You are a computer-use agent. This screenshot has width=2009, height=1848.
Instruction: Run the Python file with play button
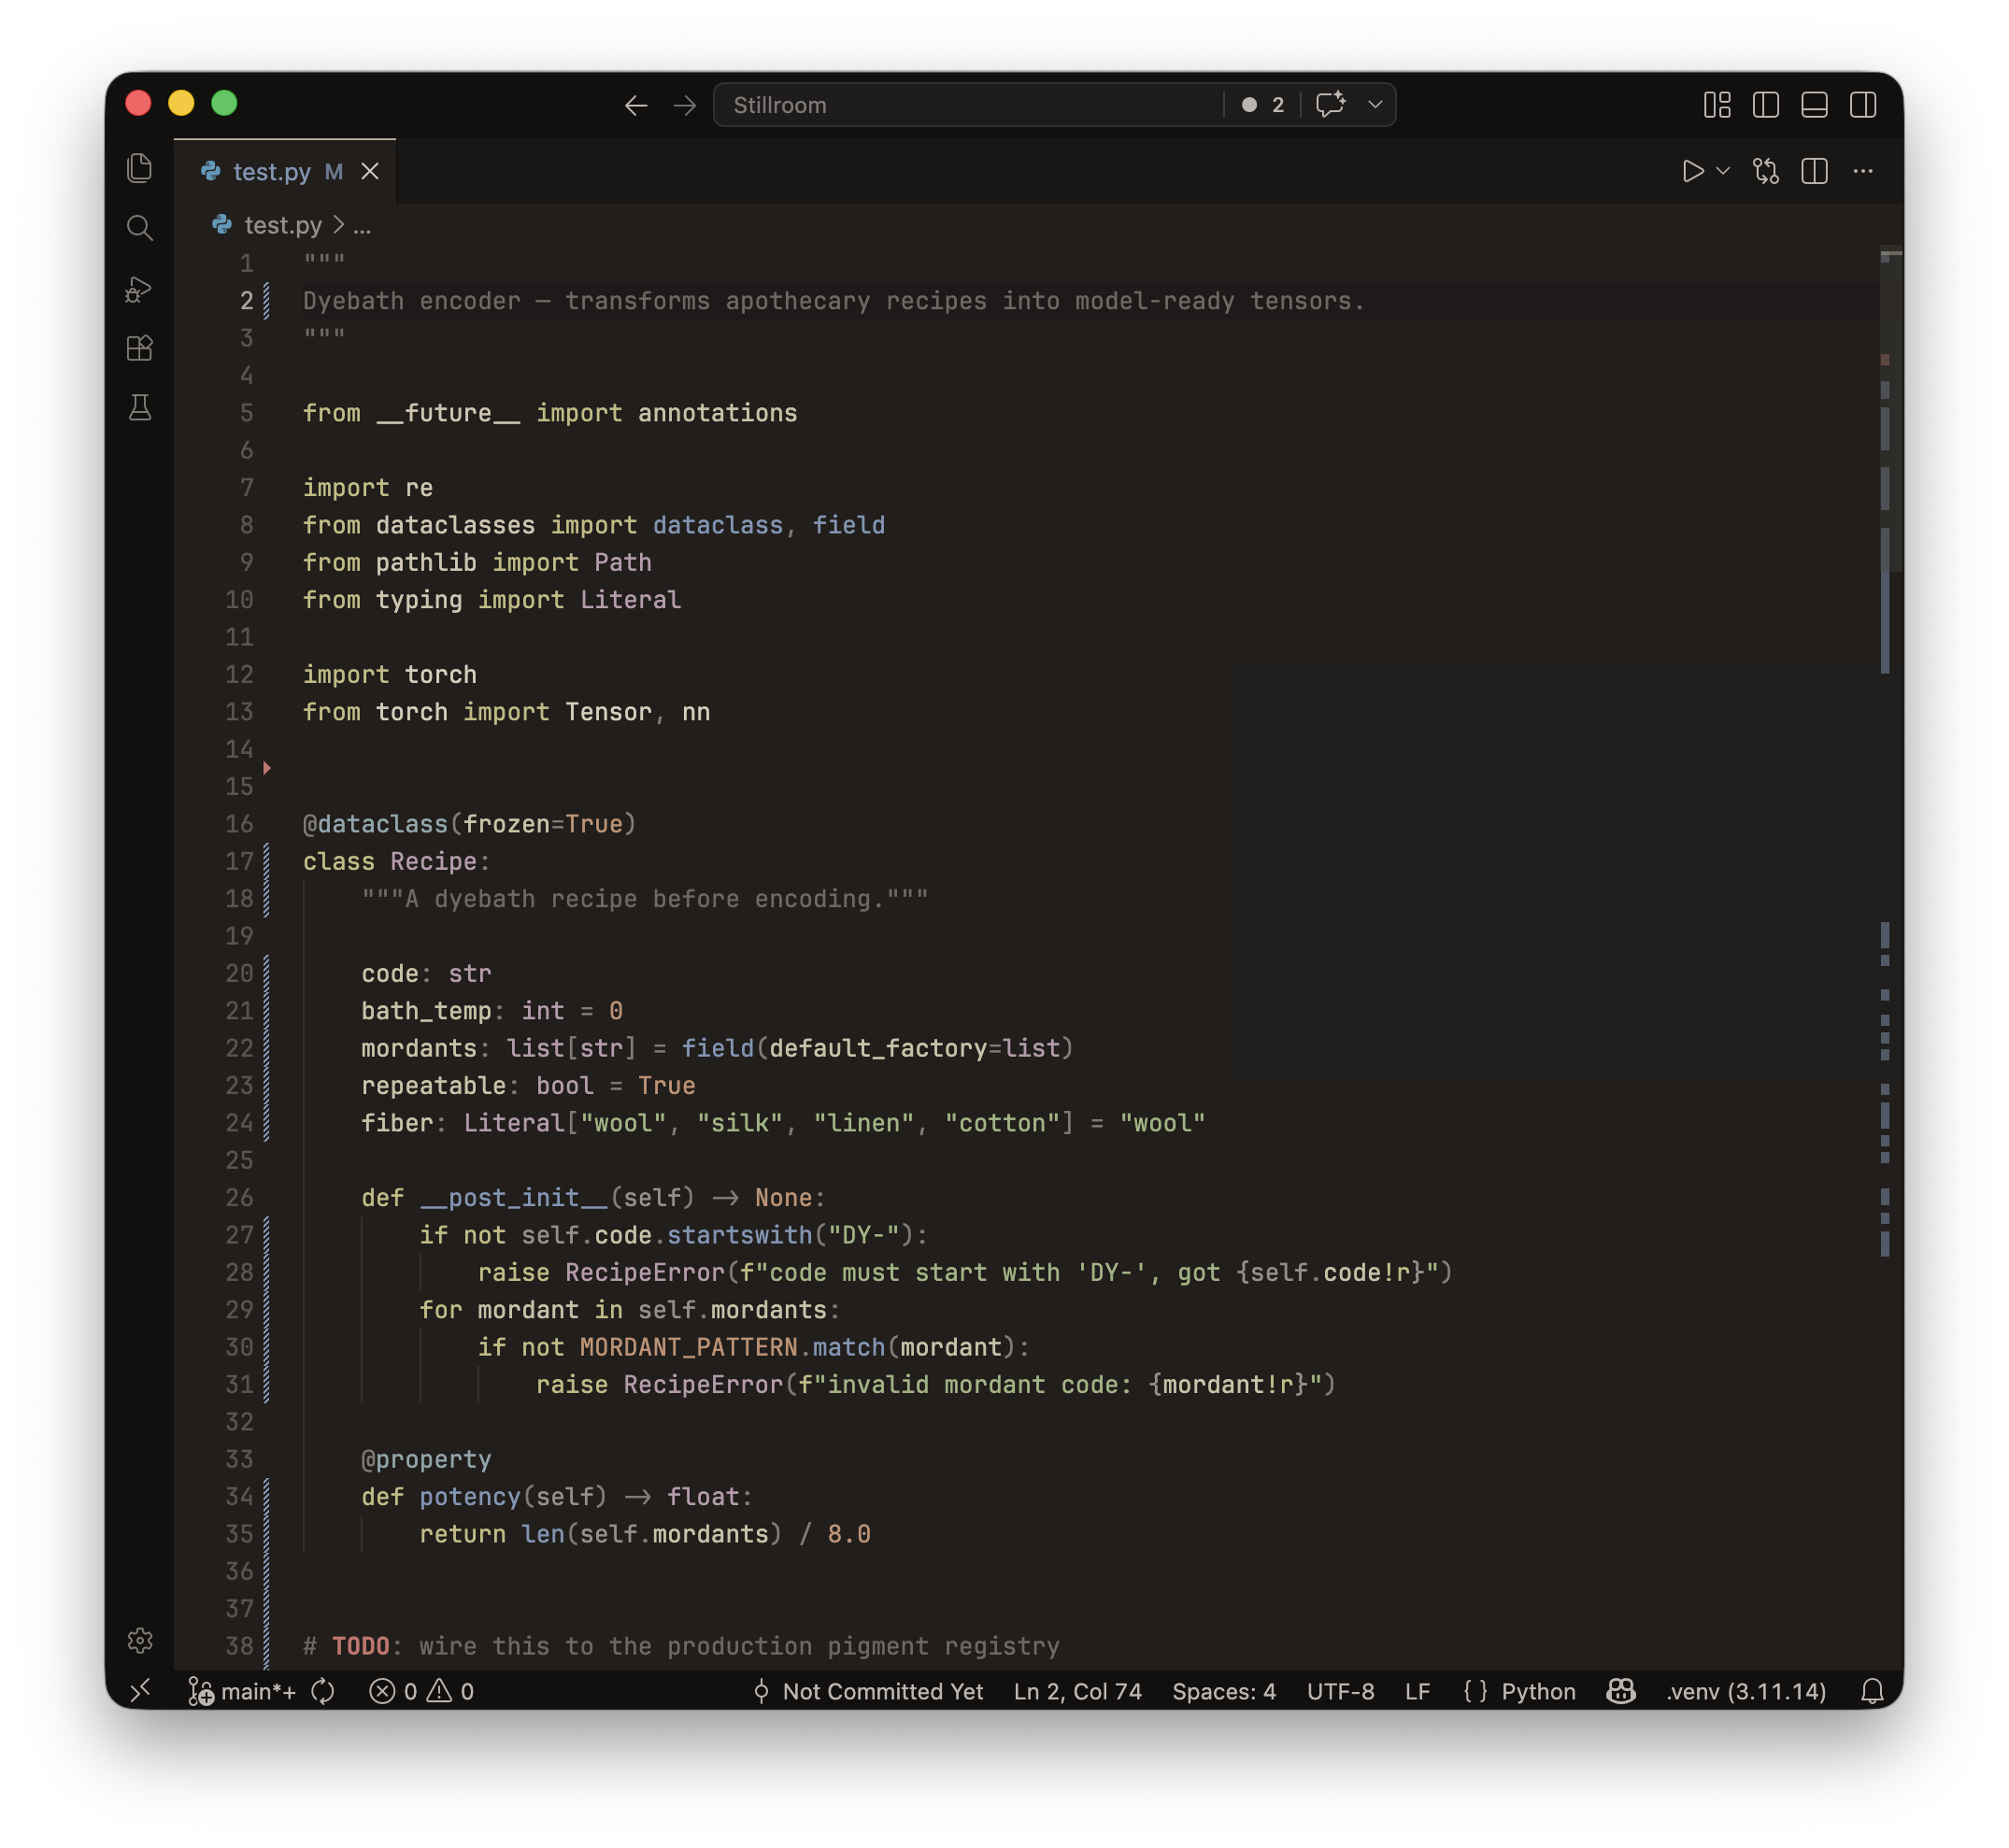1692,171
